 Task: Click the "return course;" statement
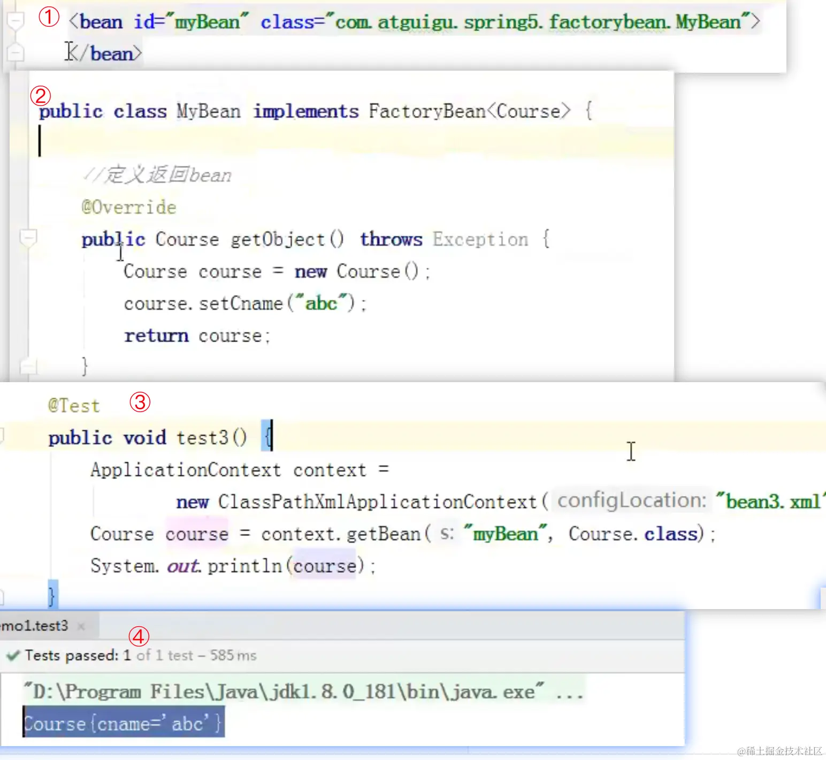197,336
